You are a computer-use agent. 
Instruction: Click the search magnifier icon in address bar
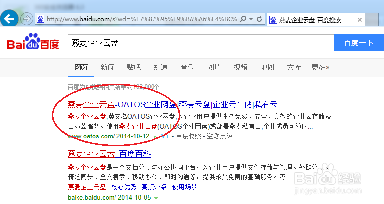[243, 19]
